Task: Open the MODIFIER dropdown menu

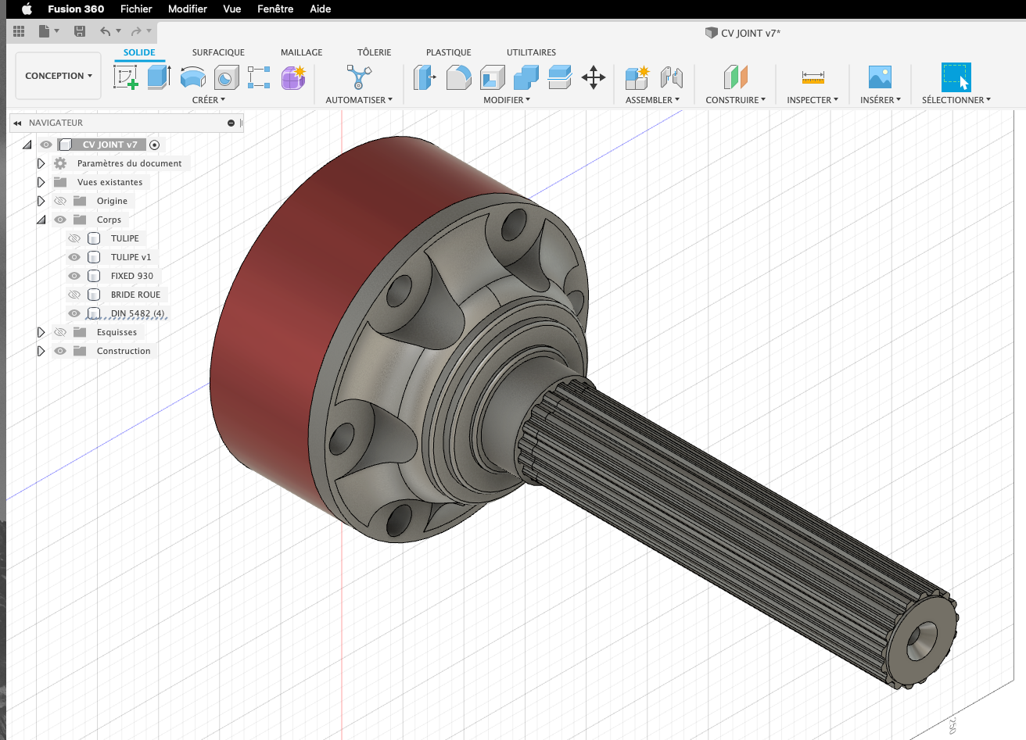Action: (x=506, y=100)
